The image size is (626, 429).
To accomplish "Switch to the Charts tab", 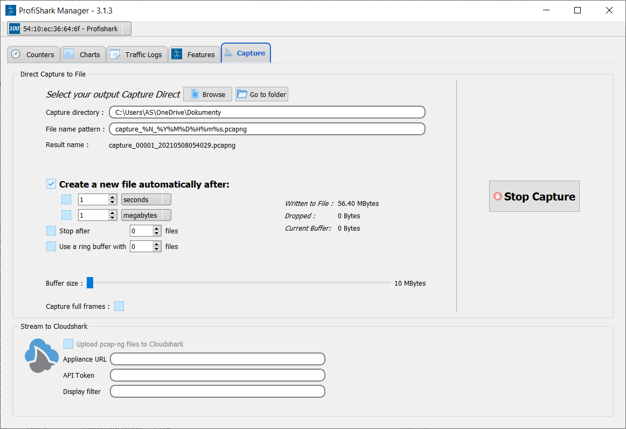I will pyautogui.click(x=83, y=54).
